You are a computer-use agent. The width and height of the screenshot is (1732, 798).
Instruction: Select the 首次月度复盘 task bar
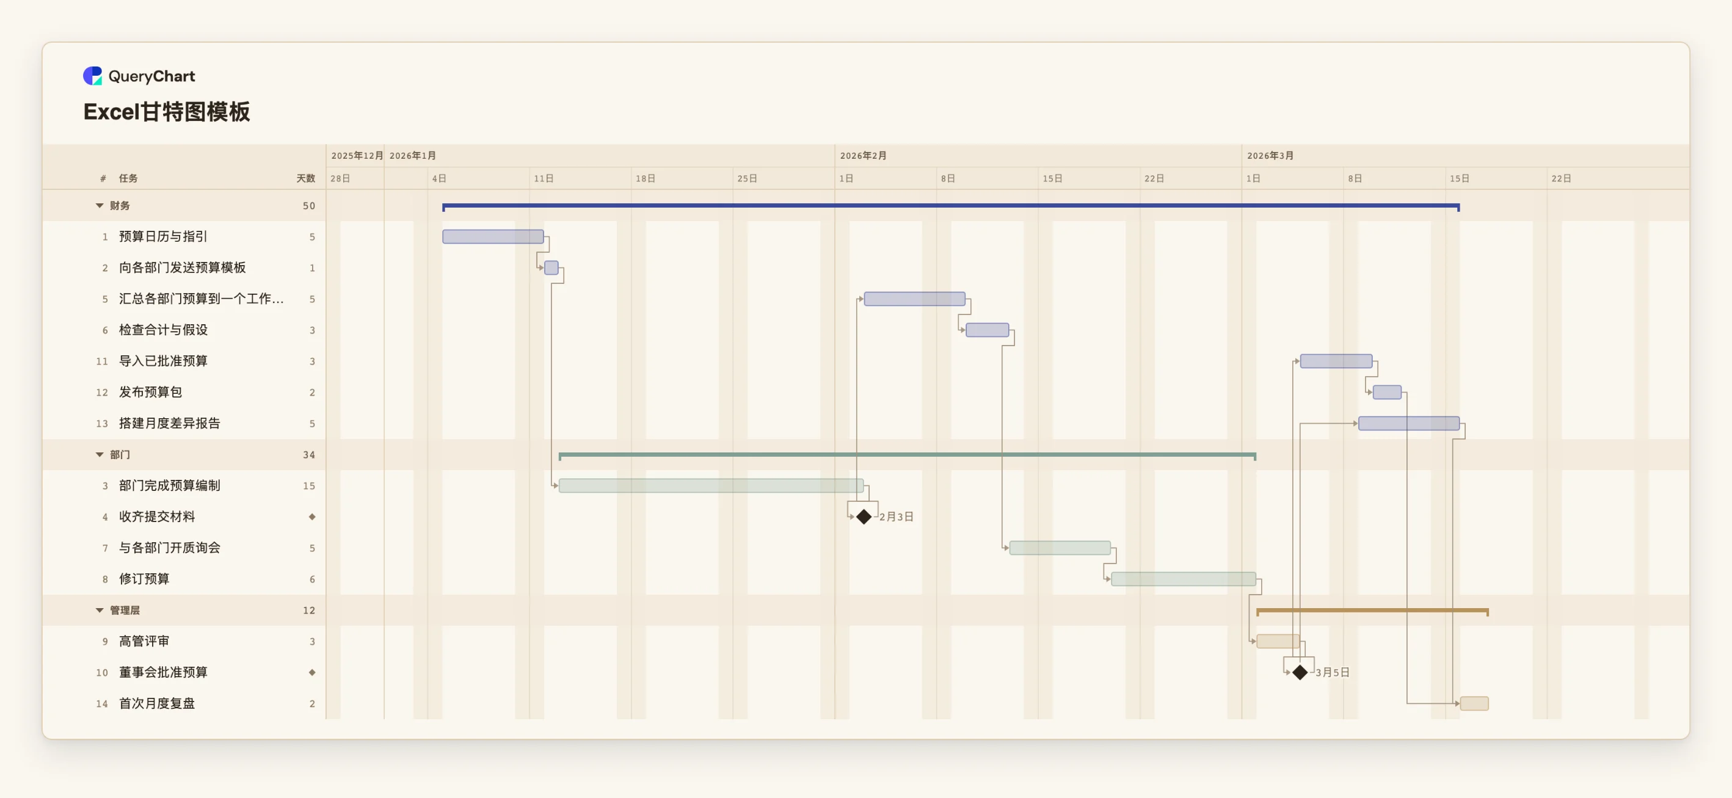click(1474, 703)
